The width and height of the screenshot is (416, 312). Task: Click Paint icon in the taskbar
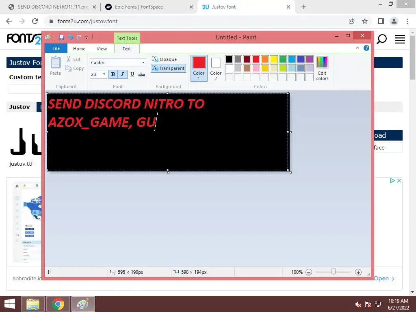[x=83, y=304]
